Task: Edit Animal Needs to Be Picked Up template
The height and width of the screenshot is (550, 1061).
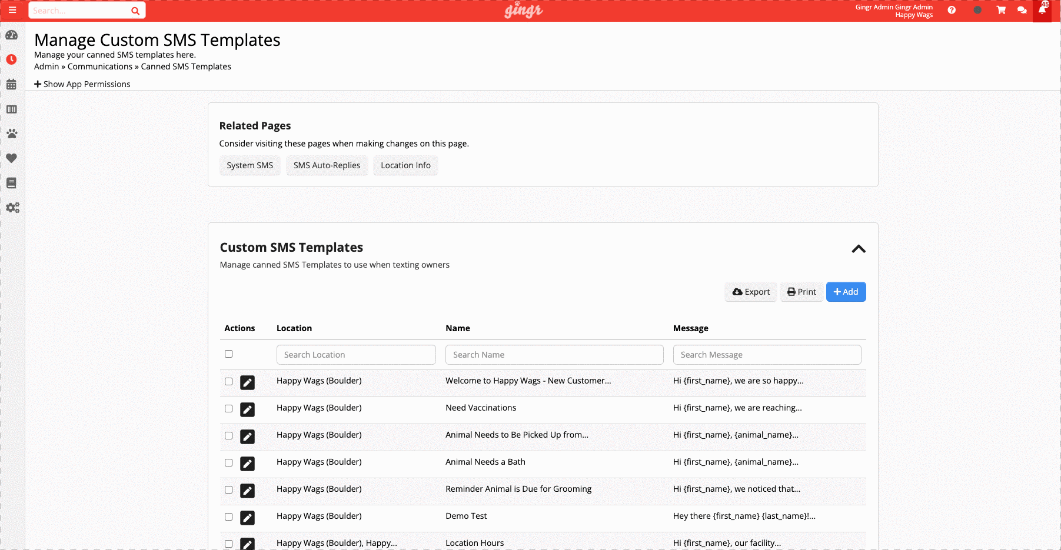Action: pos(248,437)
